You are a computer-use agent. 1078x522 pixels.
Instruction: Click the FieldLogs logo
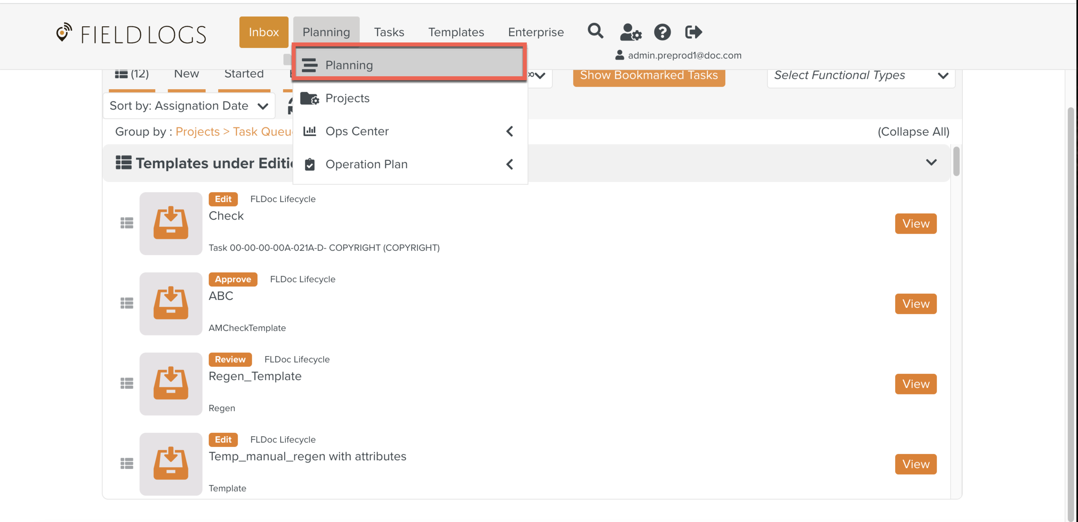coord(131,34)
